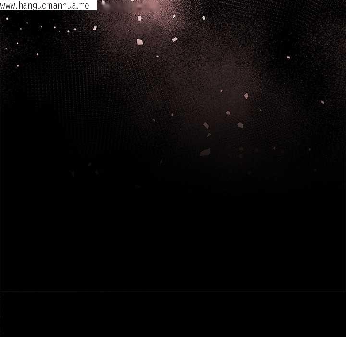Click the largest bright confetti piece
The width and height of the screenshot is (346, 337).
[x=140, y=42]
